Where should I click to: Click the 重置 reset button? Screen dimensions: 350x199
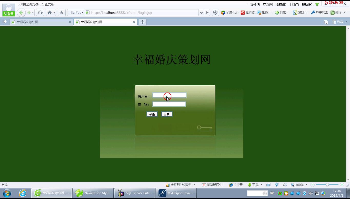(167, 114)
